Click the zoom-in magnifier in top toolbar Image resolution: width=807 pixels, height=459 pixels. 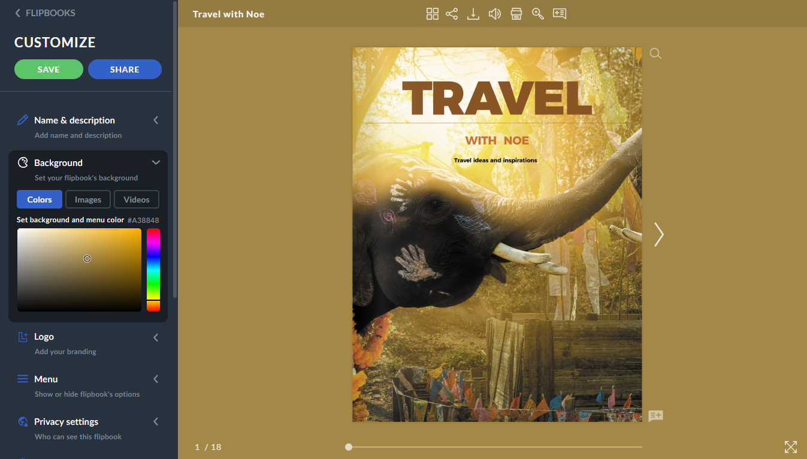(x=538, y=14)
